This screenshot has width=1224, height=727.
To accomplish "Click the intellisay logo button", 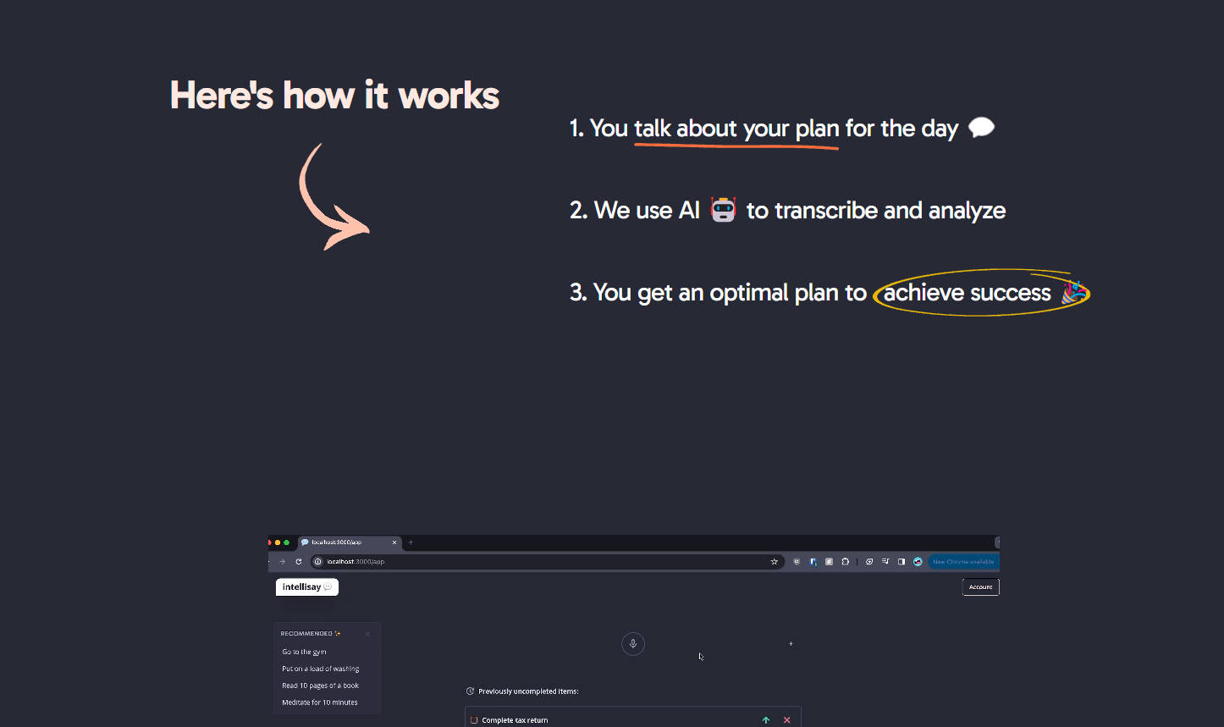I will [306, 587].
